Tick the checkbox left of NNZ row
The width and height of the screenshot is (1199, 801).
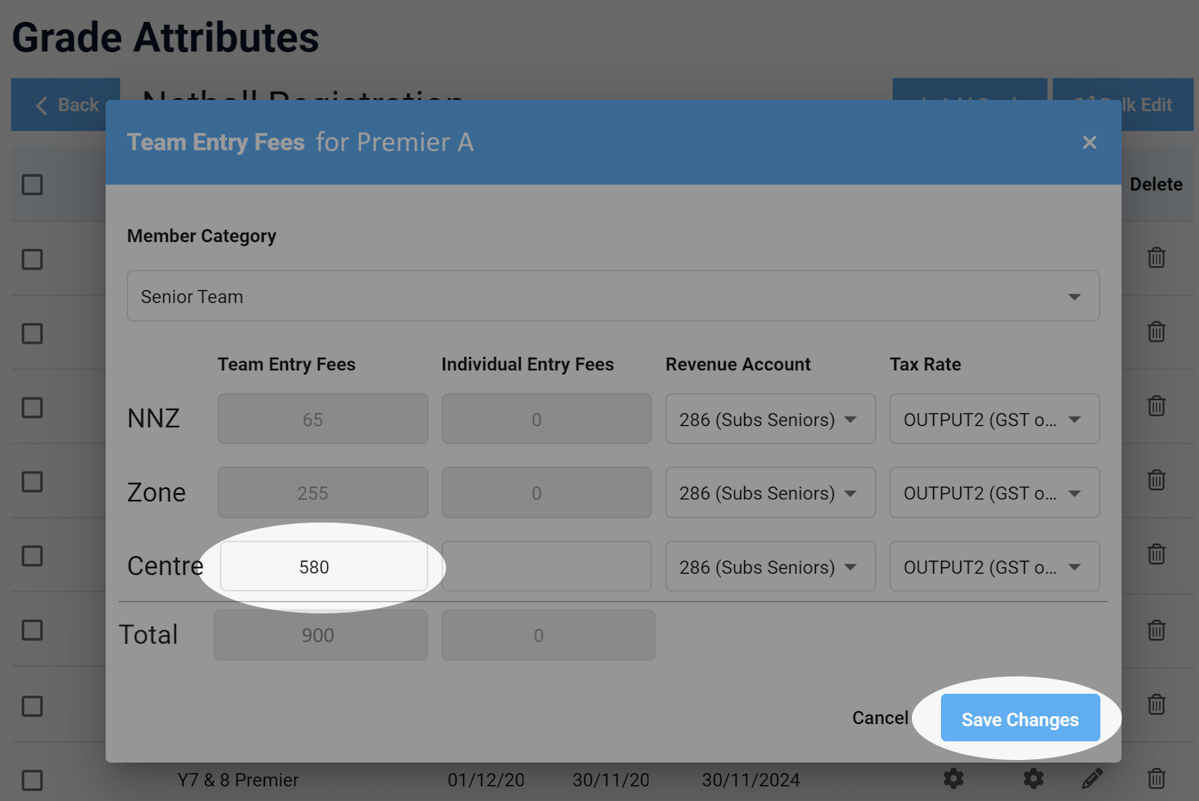[32, 407]
